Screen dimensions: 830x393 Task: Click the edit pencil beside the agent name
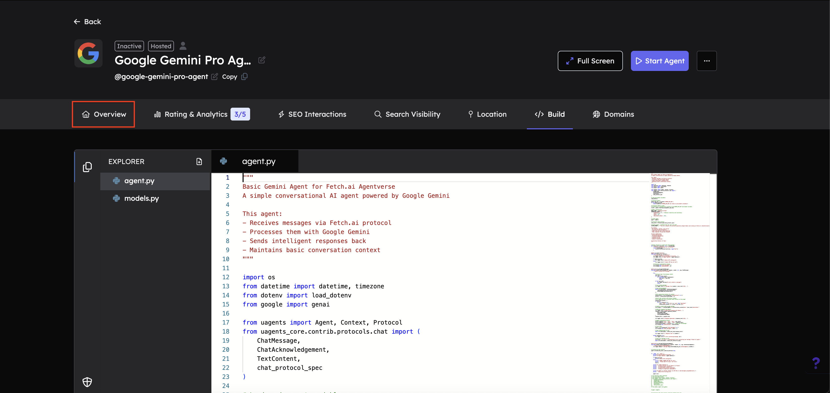[262, 60]
